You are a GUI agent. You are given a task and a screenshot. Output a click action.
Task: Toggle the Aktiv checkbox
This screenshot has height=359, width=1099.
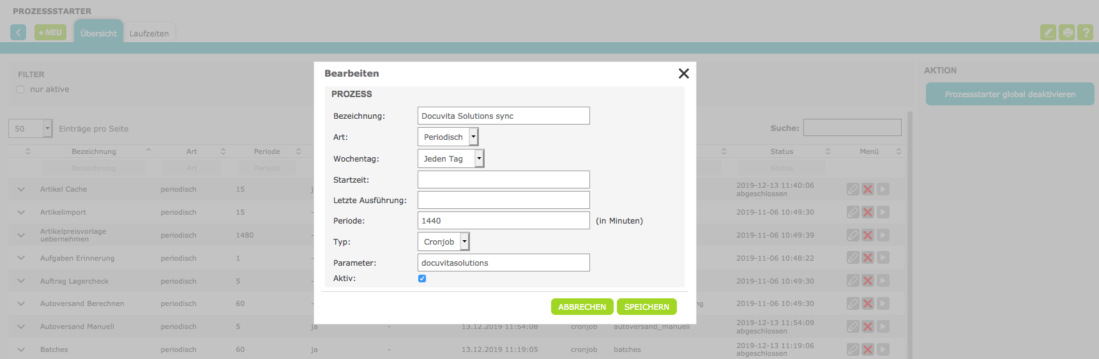click(422, 279)
